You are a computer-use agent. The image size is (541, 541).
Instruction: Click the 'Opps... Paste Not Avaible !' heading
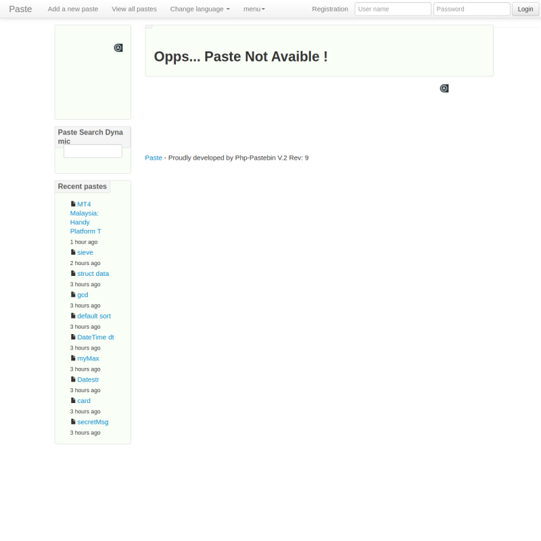[241, 57]
